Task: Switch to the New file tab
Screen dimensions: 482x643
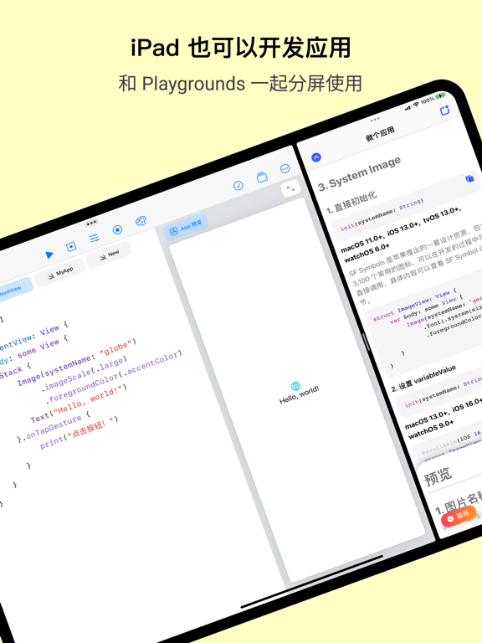Action: click(x=109, y=255)
